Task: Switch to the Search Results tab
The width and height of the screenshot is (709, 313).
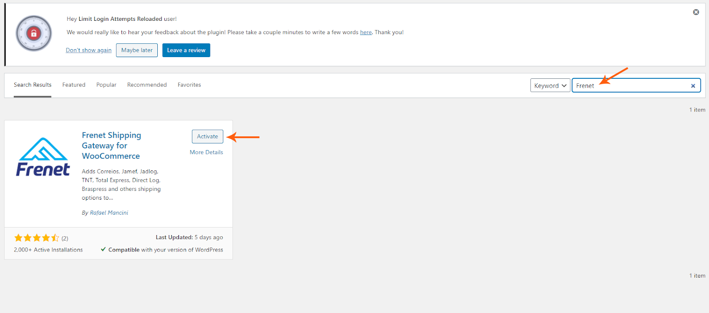Action: (x=32, y=85)
